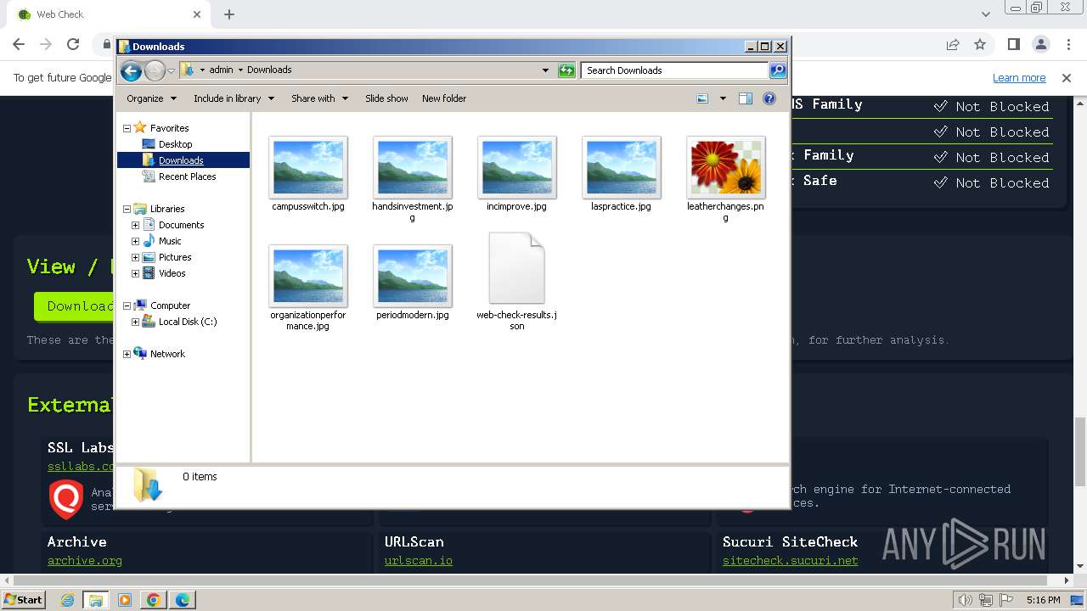
Task: Click the Explorer Back navigation arrow
Action: pyautogui.click(x=131, y=70)
